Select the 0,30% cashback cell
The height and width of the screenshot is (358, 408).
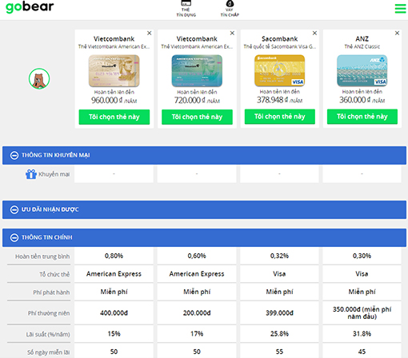362,256
